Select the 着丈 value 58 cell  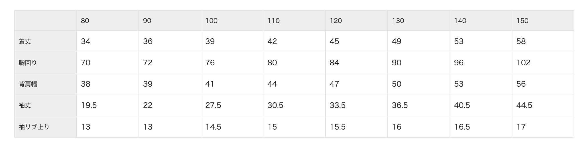point(521,41)
